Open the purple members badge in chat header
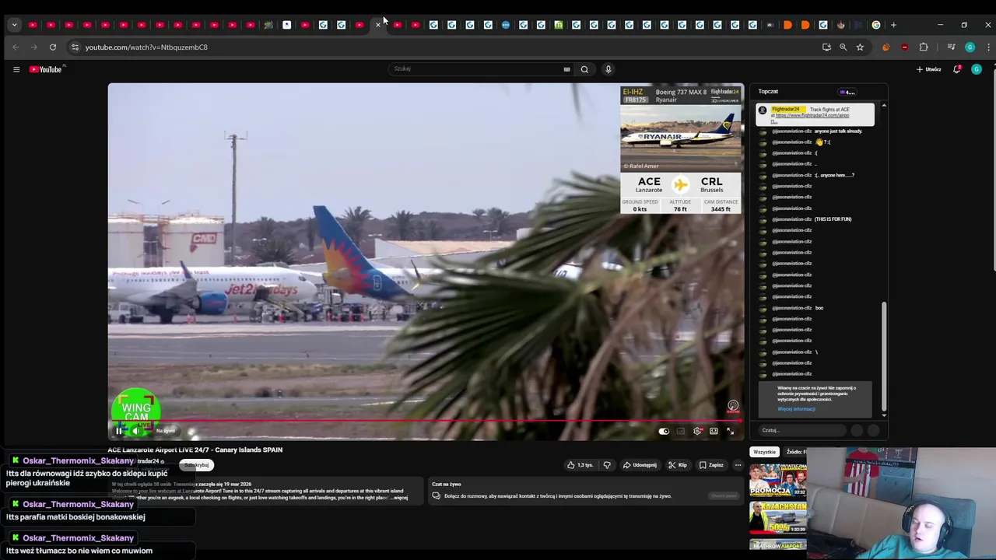This screenshot has height=560, width=996. pyautogui.click(x=847, y=92)
